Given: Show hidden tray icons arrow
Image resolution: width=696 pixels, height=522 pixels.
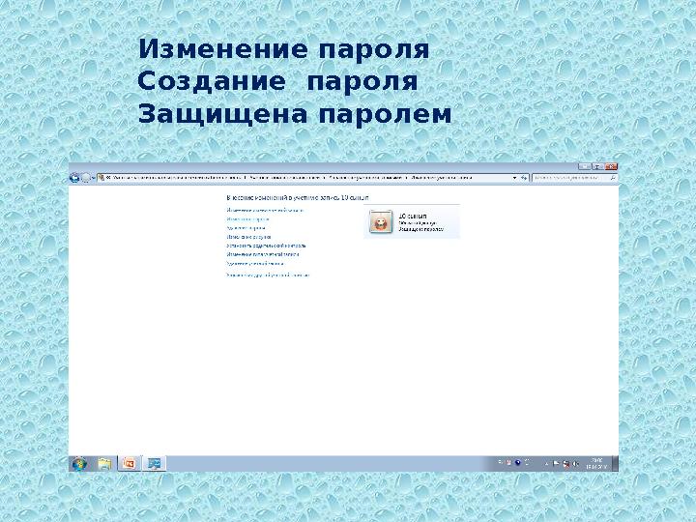Looking at the screenshot, I should click(x=546, y=464).
